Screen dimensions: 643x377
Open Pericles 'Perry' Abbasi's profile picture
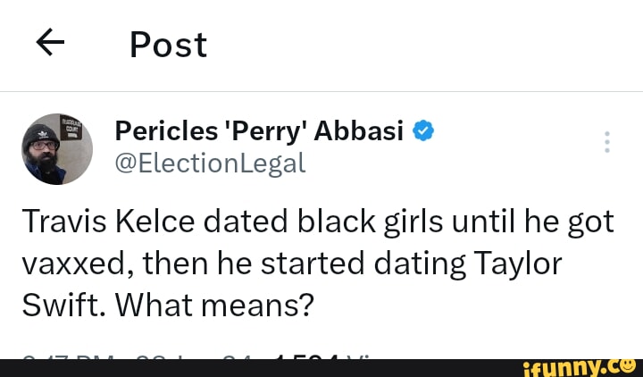coord(57,148)
